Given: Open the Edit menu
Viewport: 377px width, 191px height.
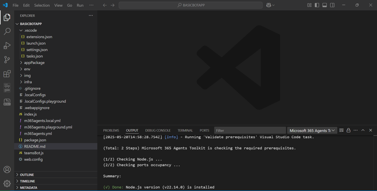Looking at the screenshot, I should (26, 5).
